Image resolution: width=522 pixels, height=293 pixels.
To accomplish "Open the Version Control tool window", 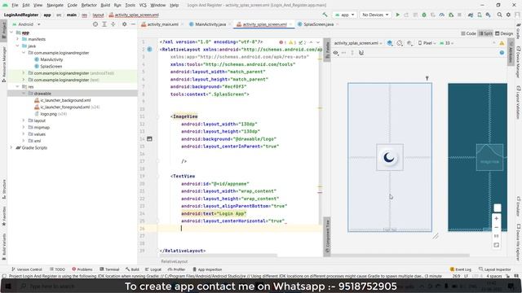I will point(27,269).
